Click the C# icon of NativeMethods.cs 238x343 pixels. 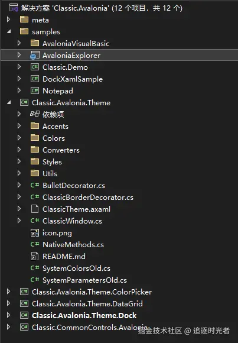(35, 244)
